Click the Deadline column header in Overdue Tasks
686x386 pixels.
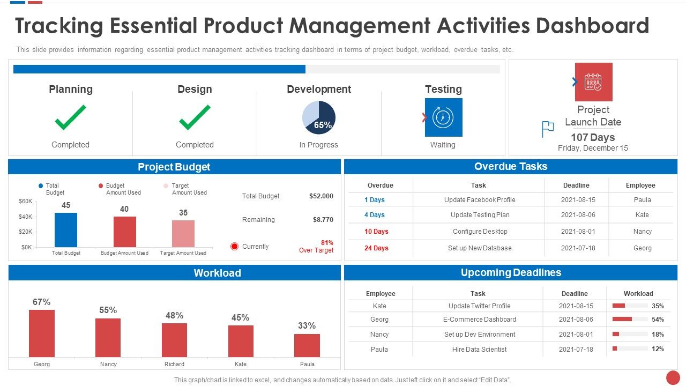pyautogui.click(x=576, y=185)
